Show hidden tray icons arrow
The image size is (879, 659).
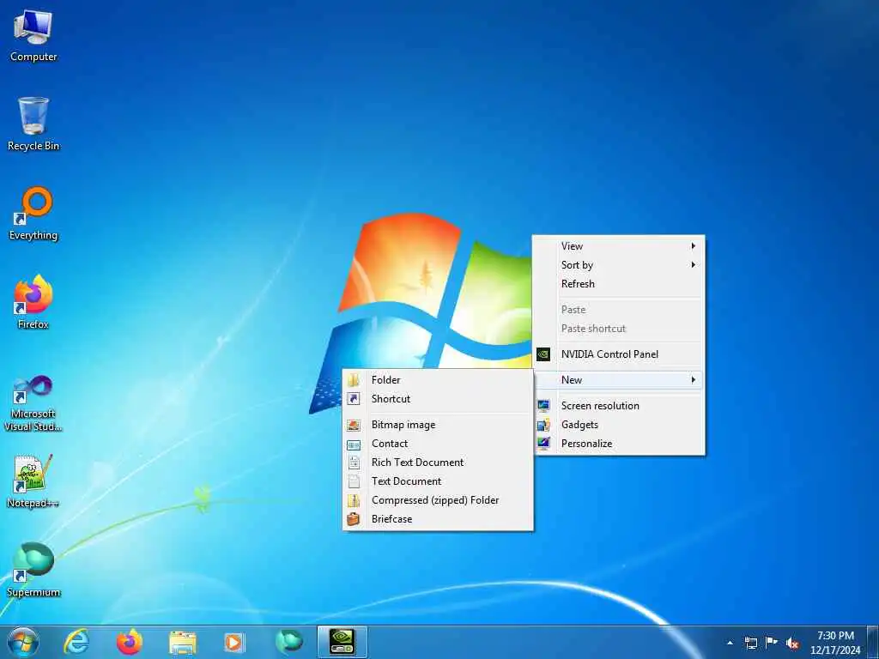(730, 643)
